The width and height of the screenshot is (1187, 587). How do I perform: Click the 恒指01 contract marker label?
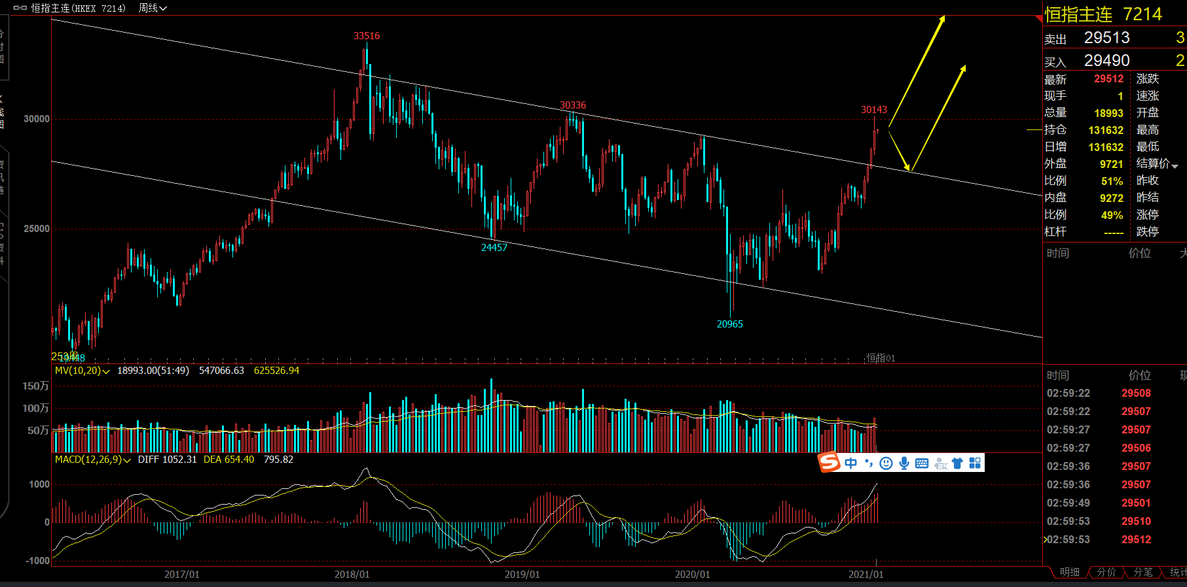tap(881, 358)
